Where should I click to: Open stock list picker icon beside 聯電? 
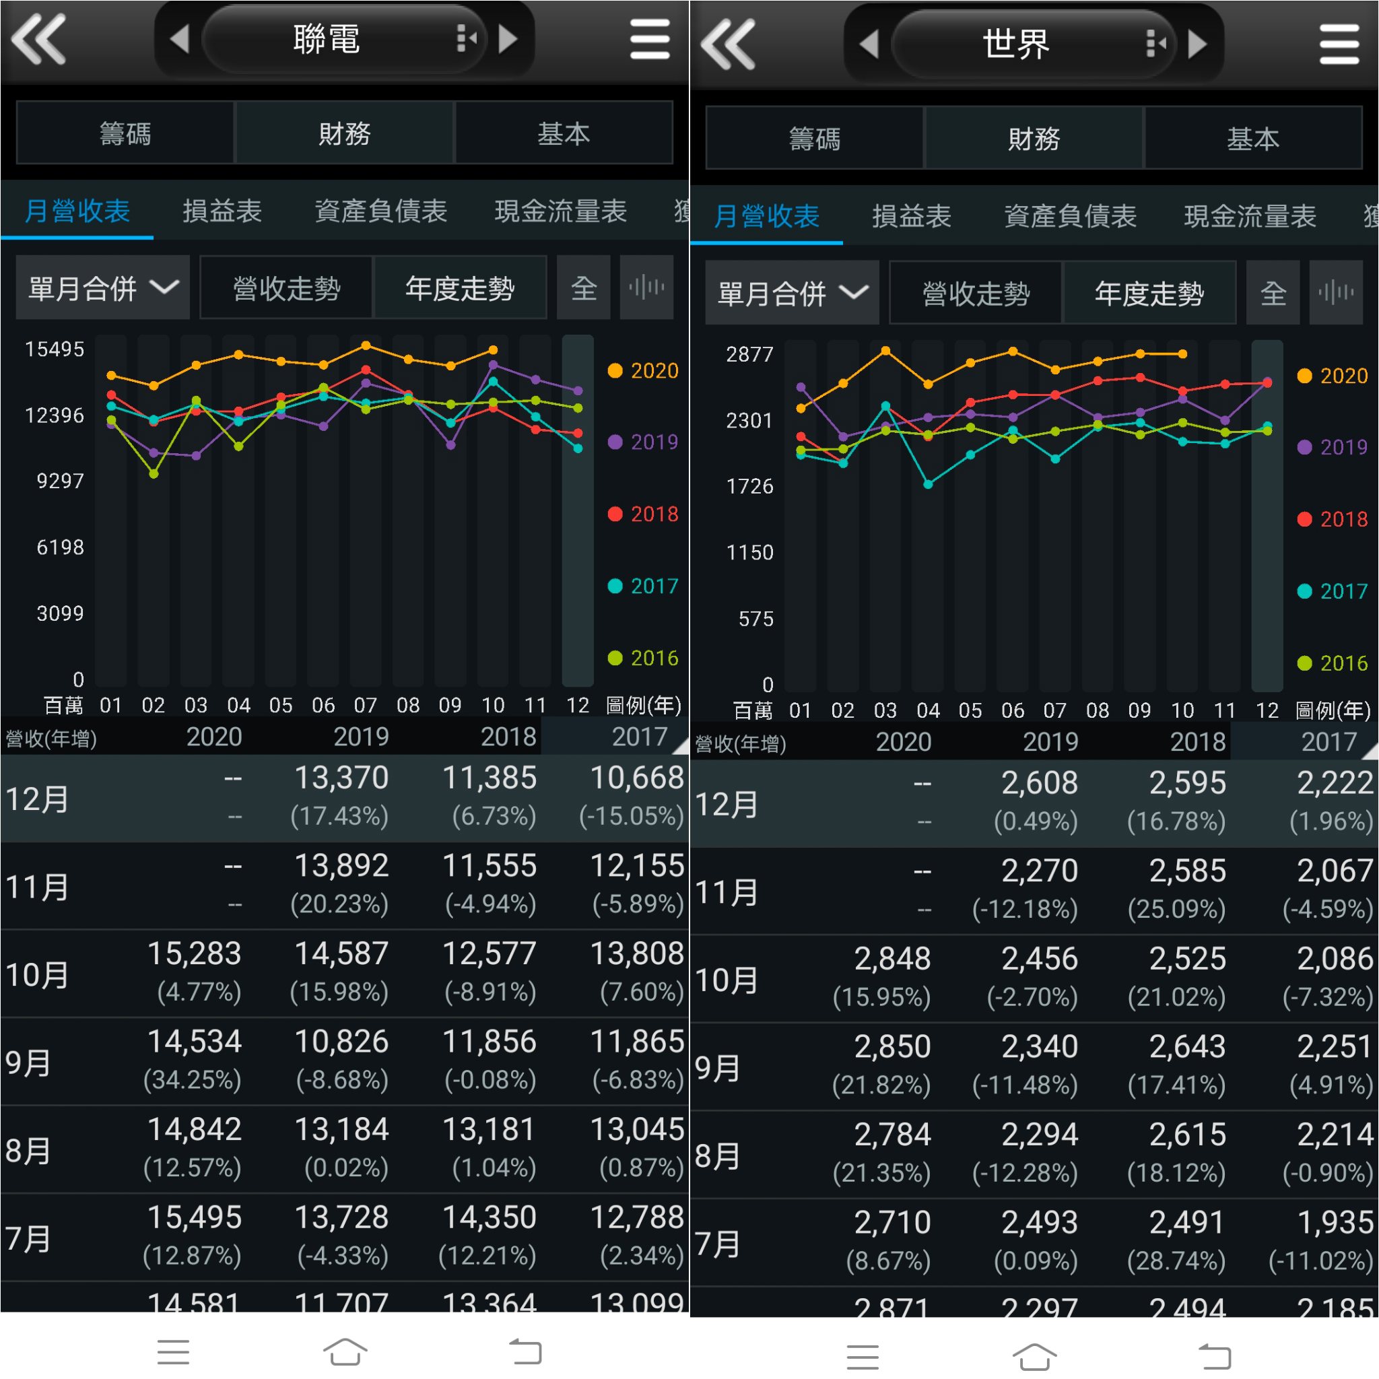coord(465,38)
